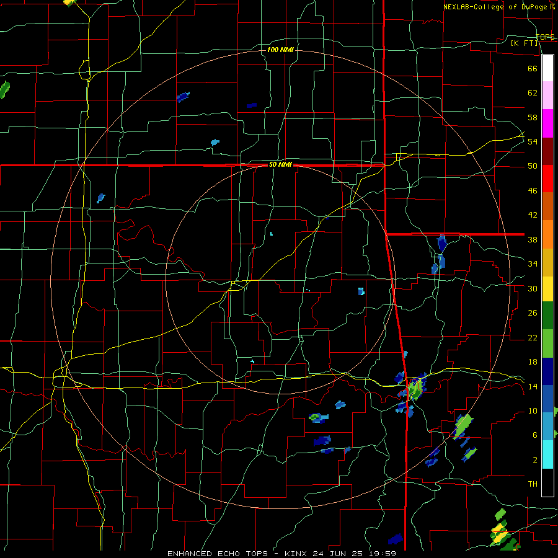This screenshot has height=558, width=558.
Task: Click the "50 NMI" range ring label
Action: pyautogui.click(x=280, y=164)
